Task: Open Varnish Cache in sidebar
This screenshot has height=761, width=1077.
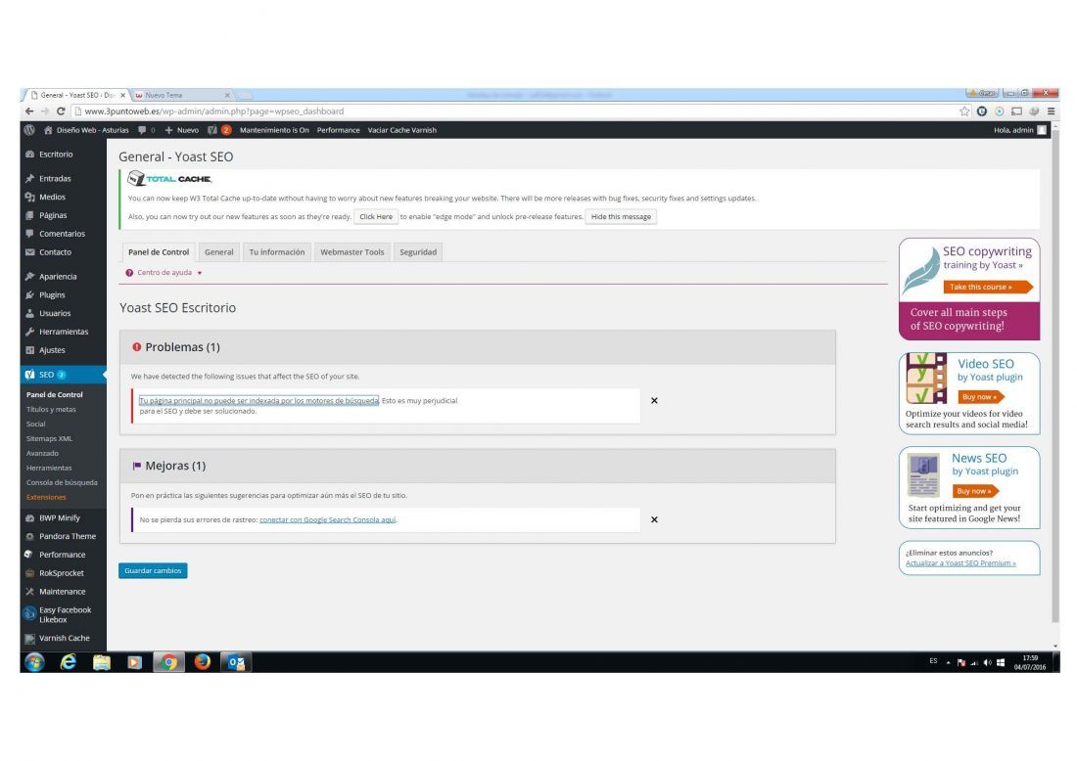Action: pos(64,638)
